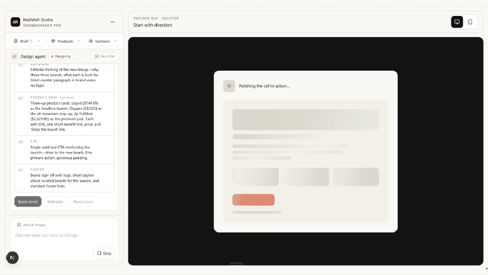The width and height of the screenshot is (488, 275).
Task: Focus the 'Describe what you want to change' field
Action: pyautogui.click(x=64, y=235)
